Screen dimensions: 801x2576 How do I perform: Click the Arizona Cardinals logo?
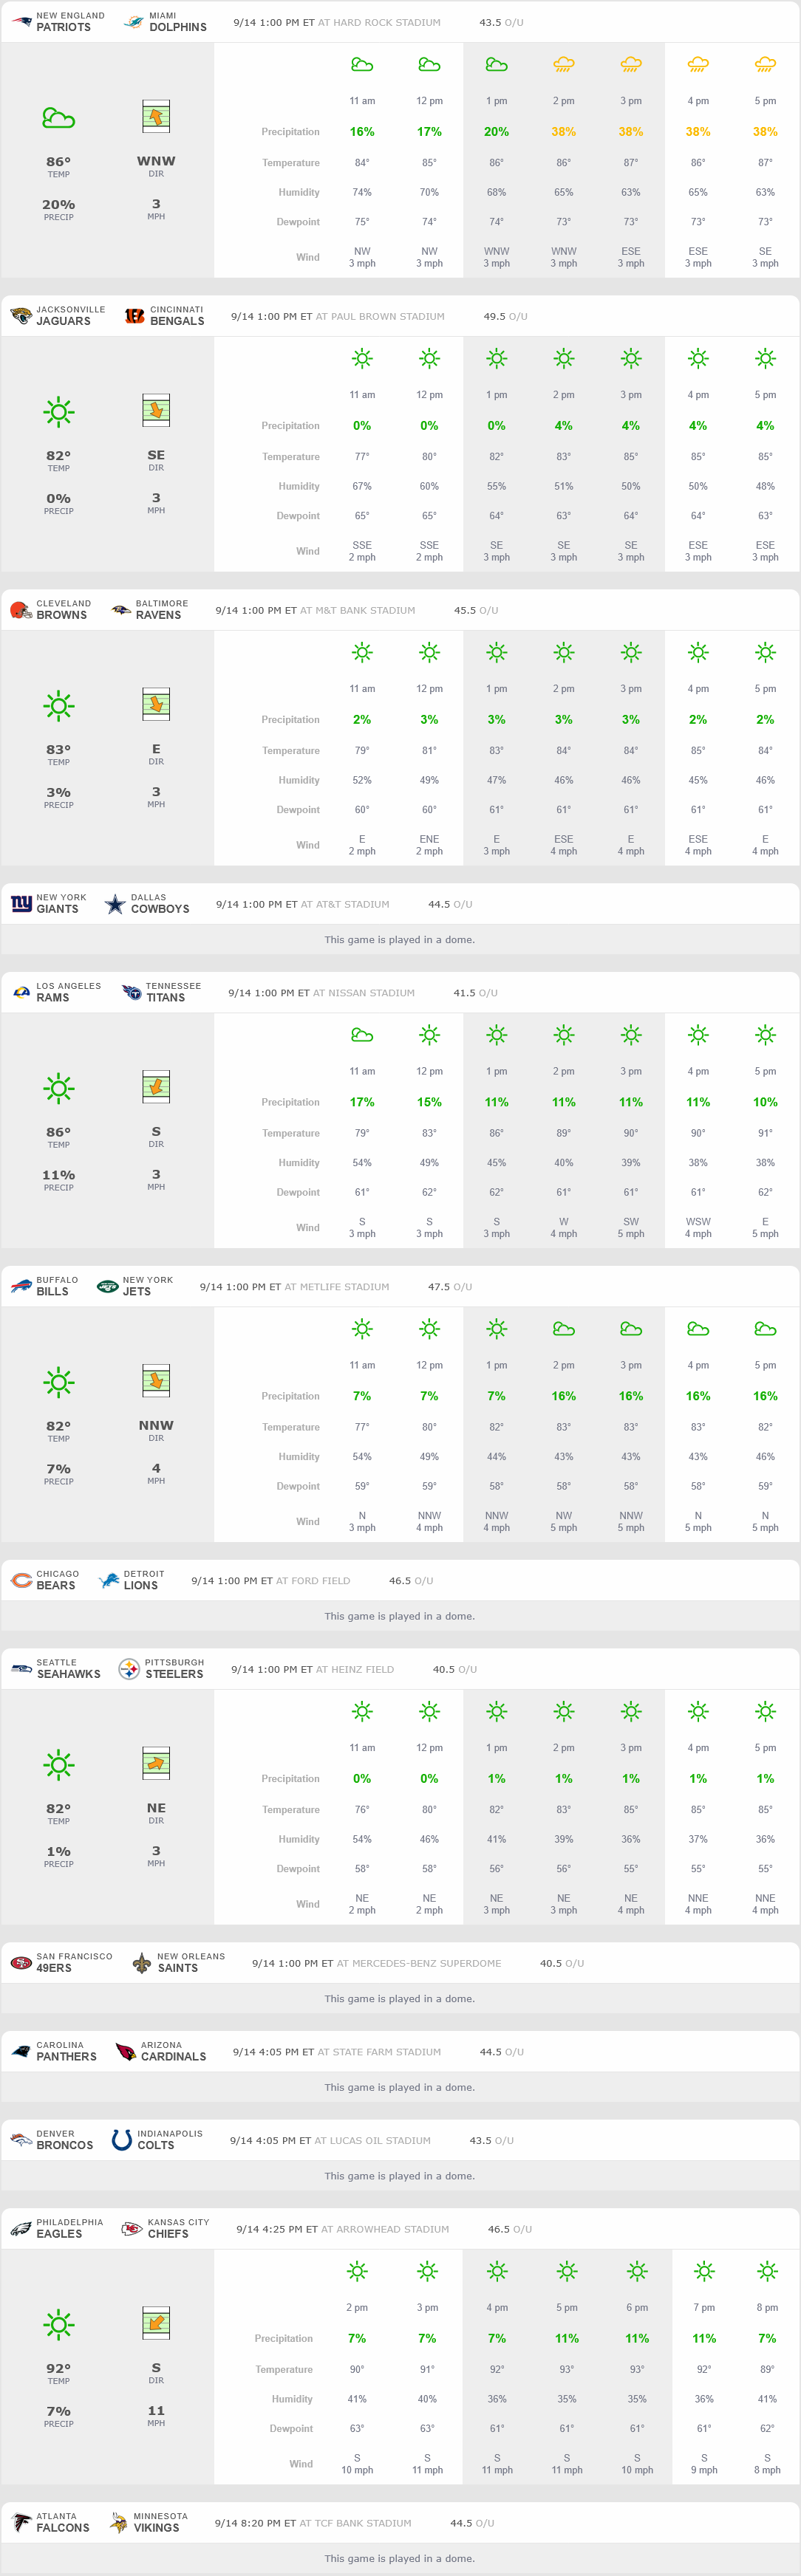[x=125, y=2051]
